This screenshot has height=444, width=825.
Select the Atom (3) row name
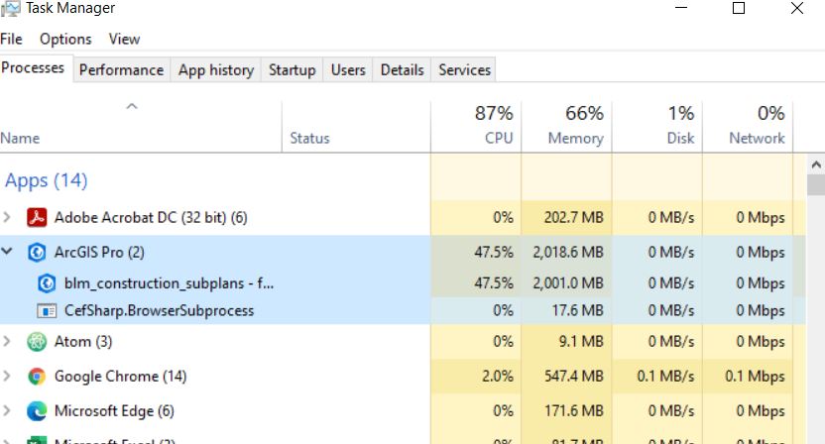pyautogui.click(x=83, y=342)
